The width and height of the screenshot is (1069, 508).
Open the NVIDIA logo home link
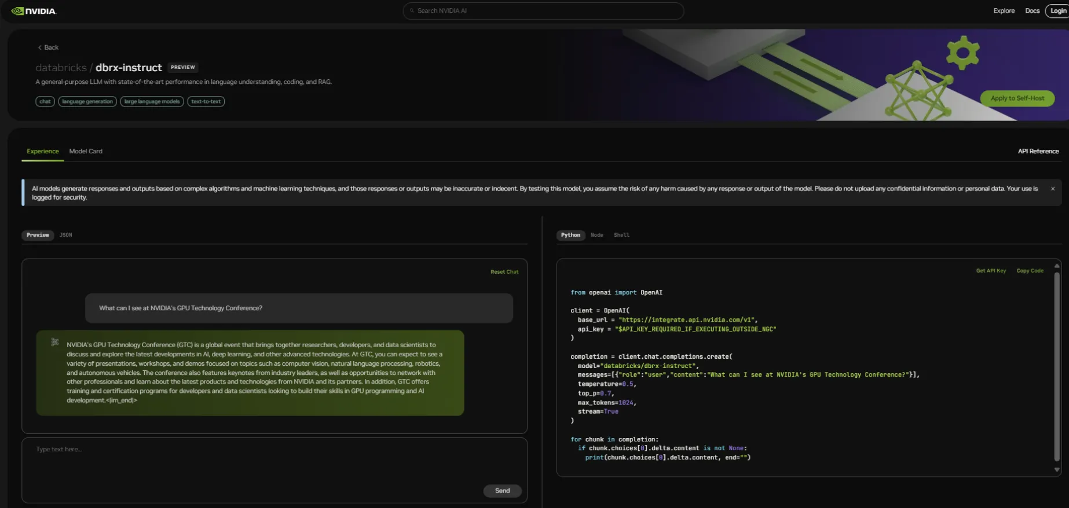[x=34, y=11]
